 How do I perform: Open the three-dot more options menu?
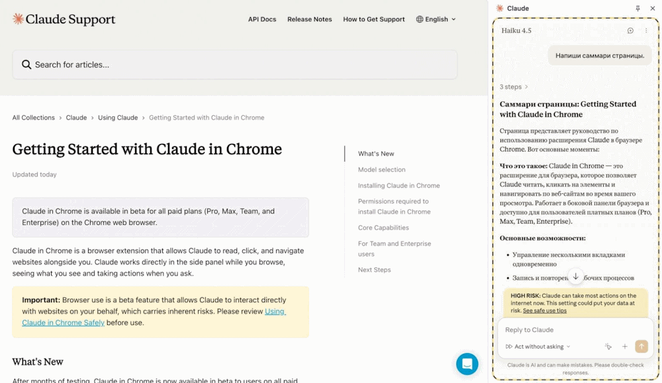point(646,30)
